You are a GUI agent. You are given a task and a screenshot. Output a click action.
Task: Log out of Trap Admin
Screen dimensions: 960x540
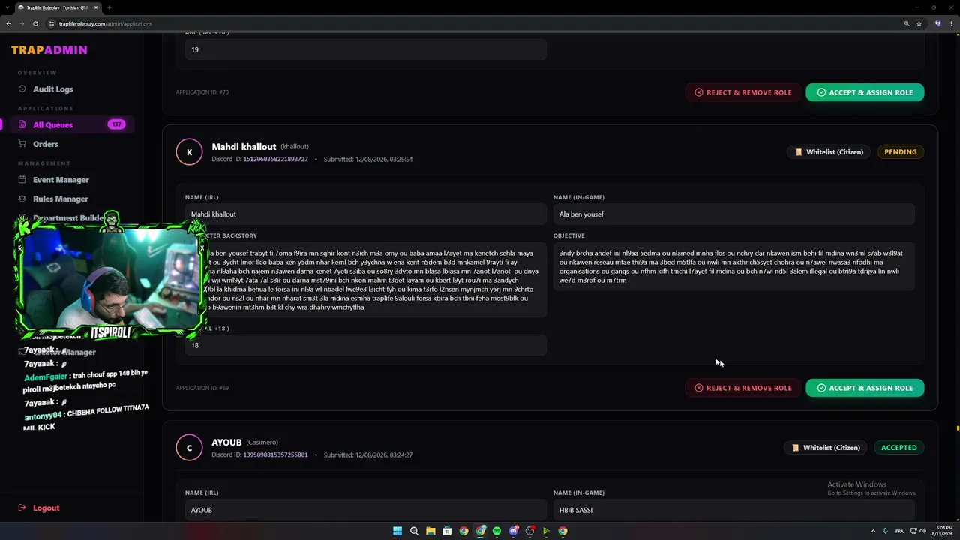(x=46, y=508)
